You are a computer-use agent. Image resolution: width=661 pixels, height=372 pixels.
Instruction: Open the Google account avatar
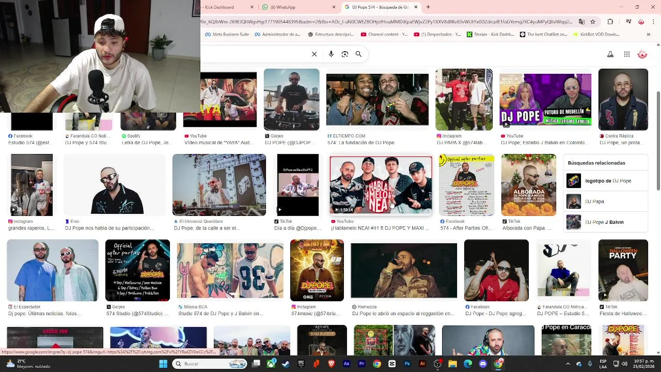coord(642,54)
